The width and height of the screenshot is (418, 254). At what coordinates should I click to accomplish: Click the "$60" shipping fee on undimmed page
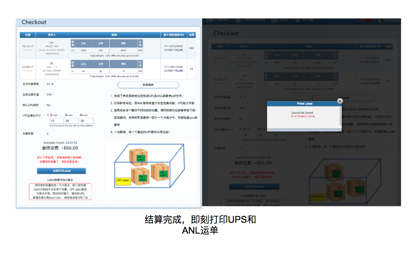191,48
